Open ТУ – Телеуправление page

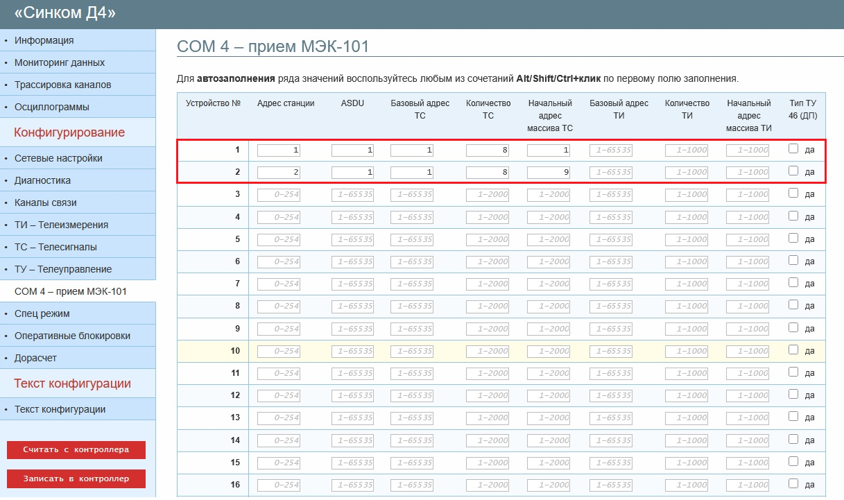[x=62, y=269]
